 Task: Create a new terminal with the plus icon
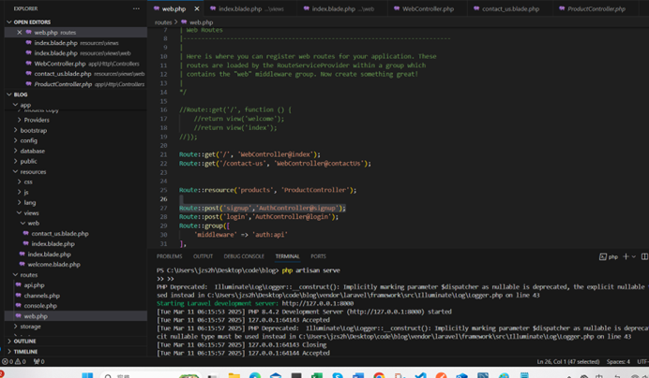[x=626, y=256]
